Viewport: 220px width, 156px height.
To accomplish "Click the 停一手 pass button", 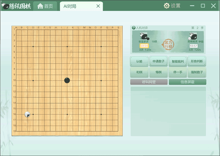I will coord(178,72).
